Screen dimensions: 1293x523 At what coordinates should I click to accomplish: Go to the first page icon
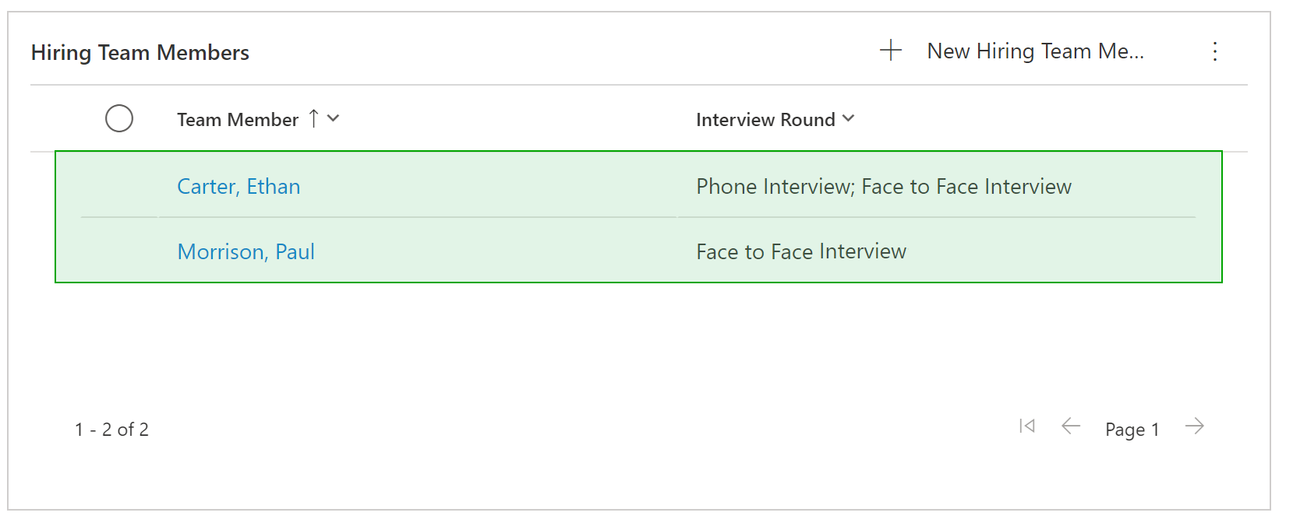coord(1027,426)
